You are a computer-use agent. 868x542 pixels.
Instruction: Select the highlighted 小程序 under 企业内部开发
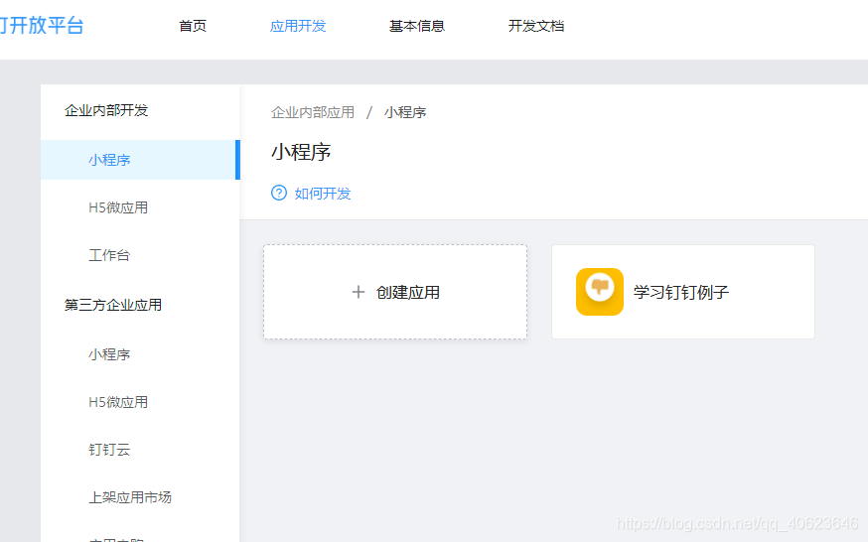pyautogui.click(x=140, y=160)
